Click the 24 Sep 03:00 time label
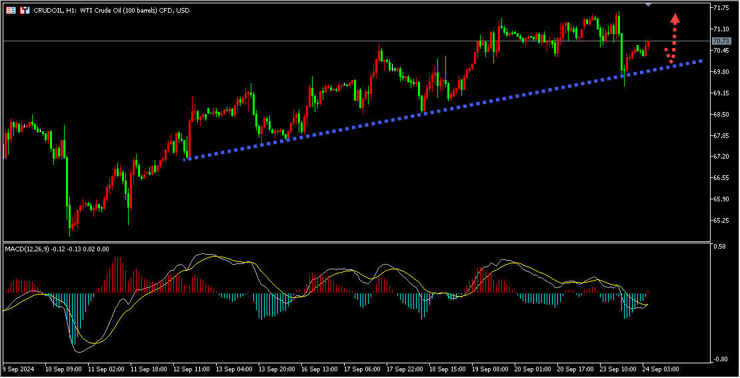Viewport: 740px width, 378px height. point(661,369)
